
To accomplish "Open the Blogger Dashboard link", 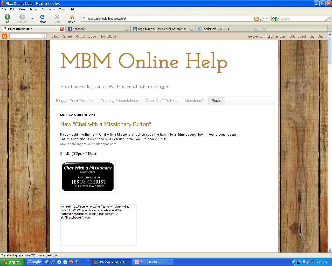I will [298, 36].
